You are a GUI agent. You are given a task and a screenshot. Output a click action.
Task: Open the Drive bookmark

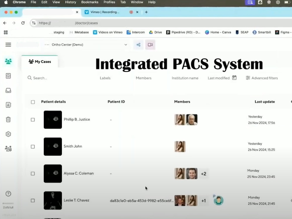pyautogui.click(x=156, y=32)
